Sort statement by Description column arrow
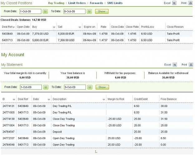Image resolution: width=195 pixels, height=155 pixels. tap(104, 99)
